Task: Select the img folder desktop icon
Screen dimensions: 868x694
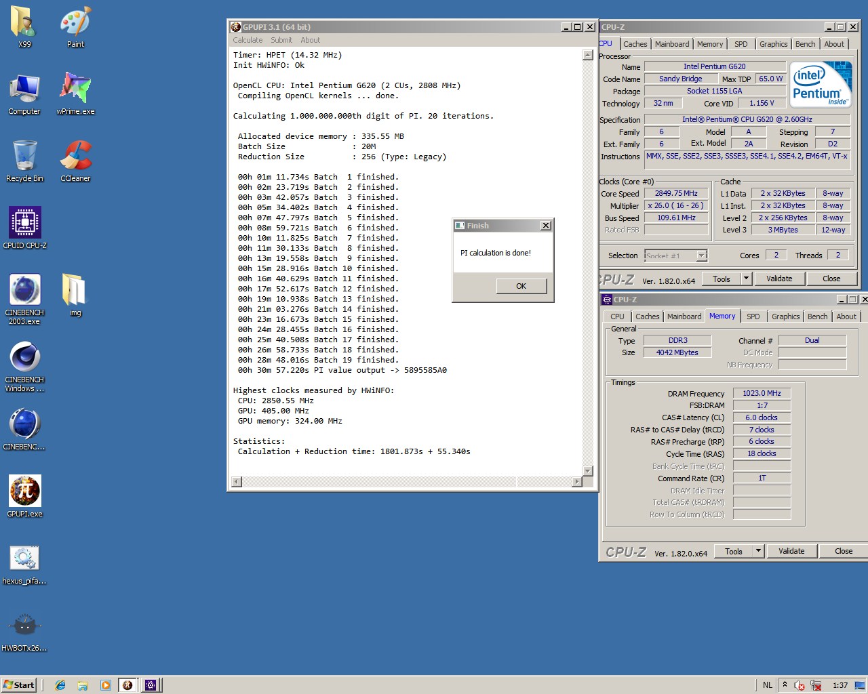Action: click(x=75, y=295)
